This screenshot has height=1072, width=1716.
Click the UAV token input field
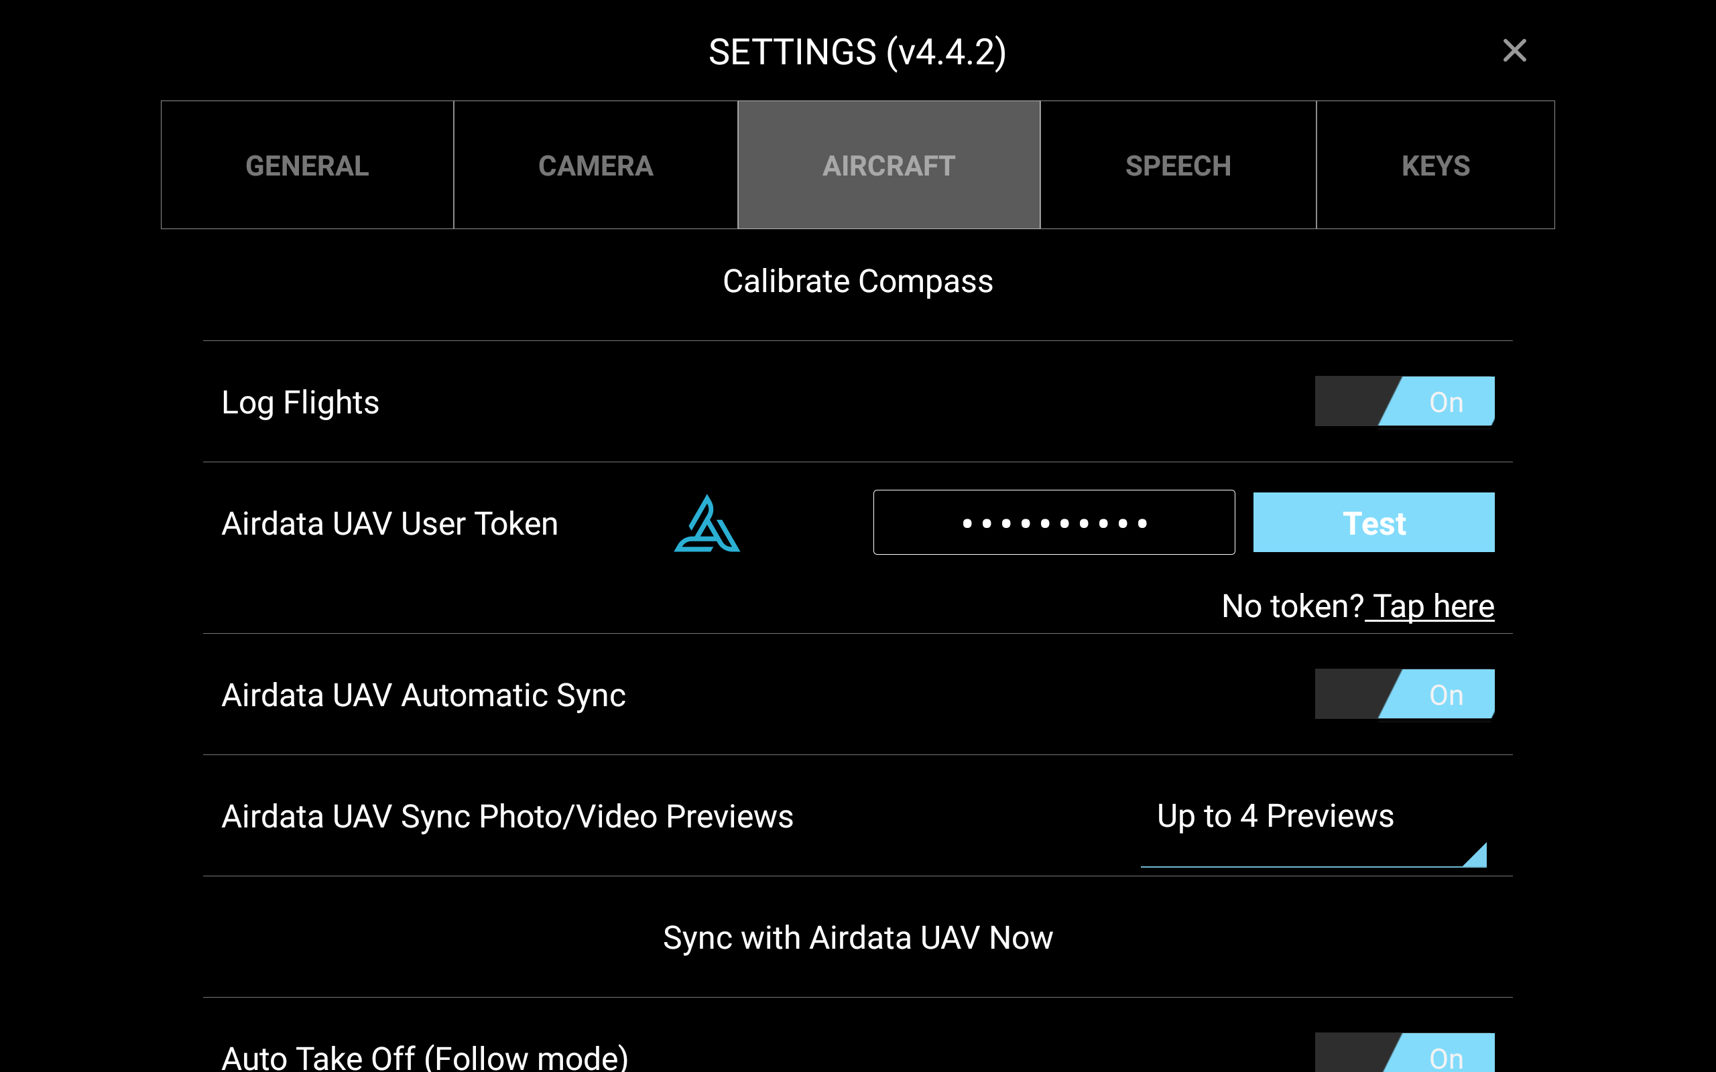point(1054,523)
